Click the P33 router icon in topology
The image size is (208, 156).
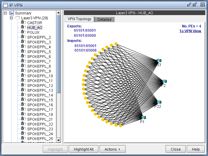click(x=159, y=61)
